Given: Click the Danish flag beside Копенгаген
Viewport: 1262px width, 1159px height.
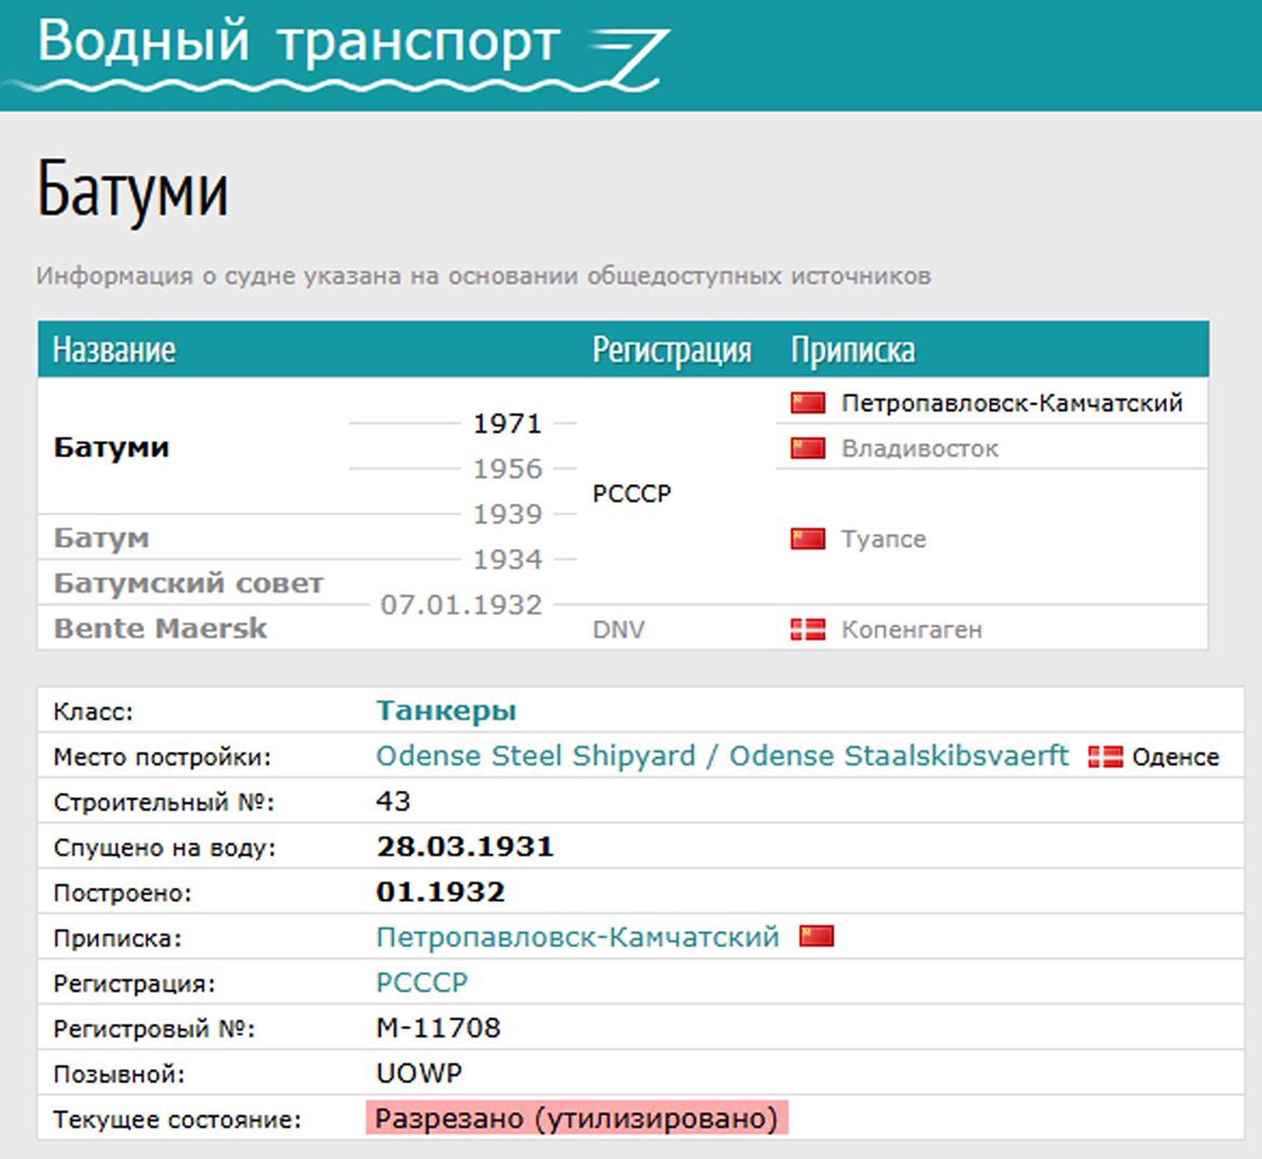Looking at the screenshot, I should click(x=807, y=629).
